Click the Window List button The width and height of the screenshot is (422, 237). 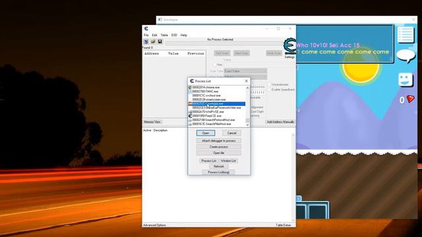click(228, 161)
